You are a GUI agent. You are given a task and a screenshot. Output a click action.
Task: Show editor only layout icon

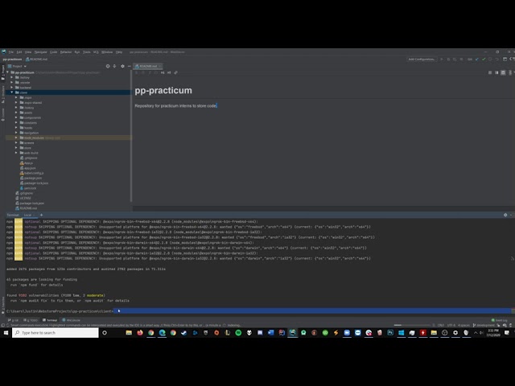[490, 73]
